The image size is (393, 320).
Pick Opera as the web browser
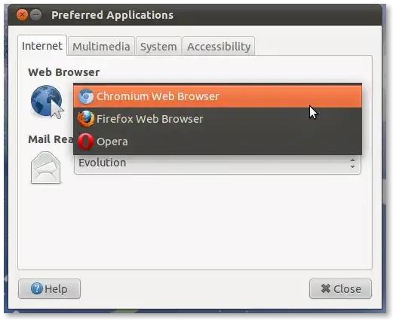click(217, 142)
